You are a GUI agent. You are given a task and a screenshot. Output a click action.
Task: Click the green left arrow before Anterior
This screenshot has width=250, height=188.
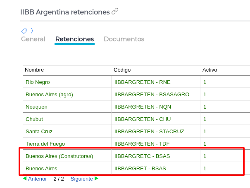click(x=24, y=179)
